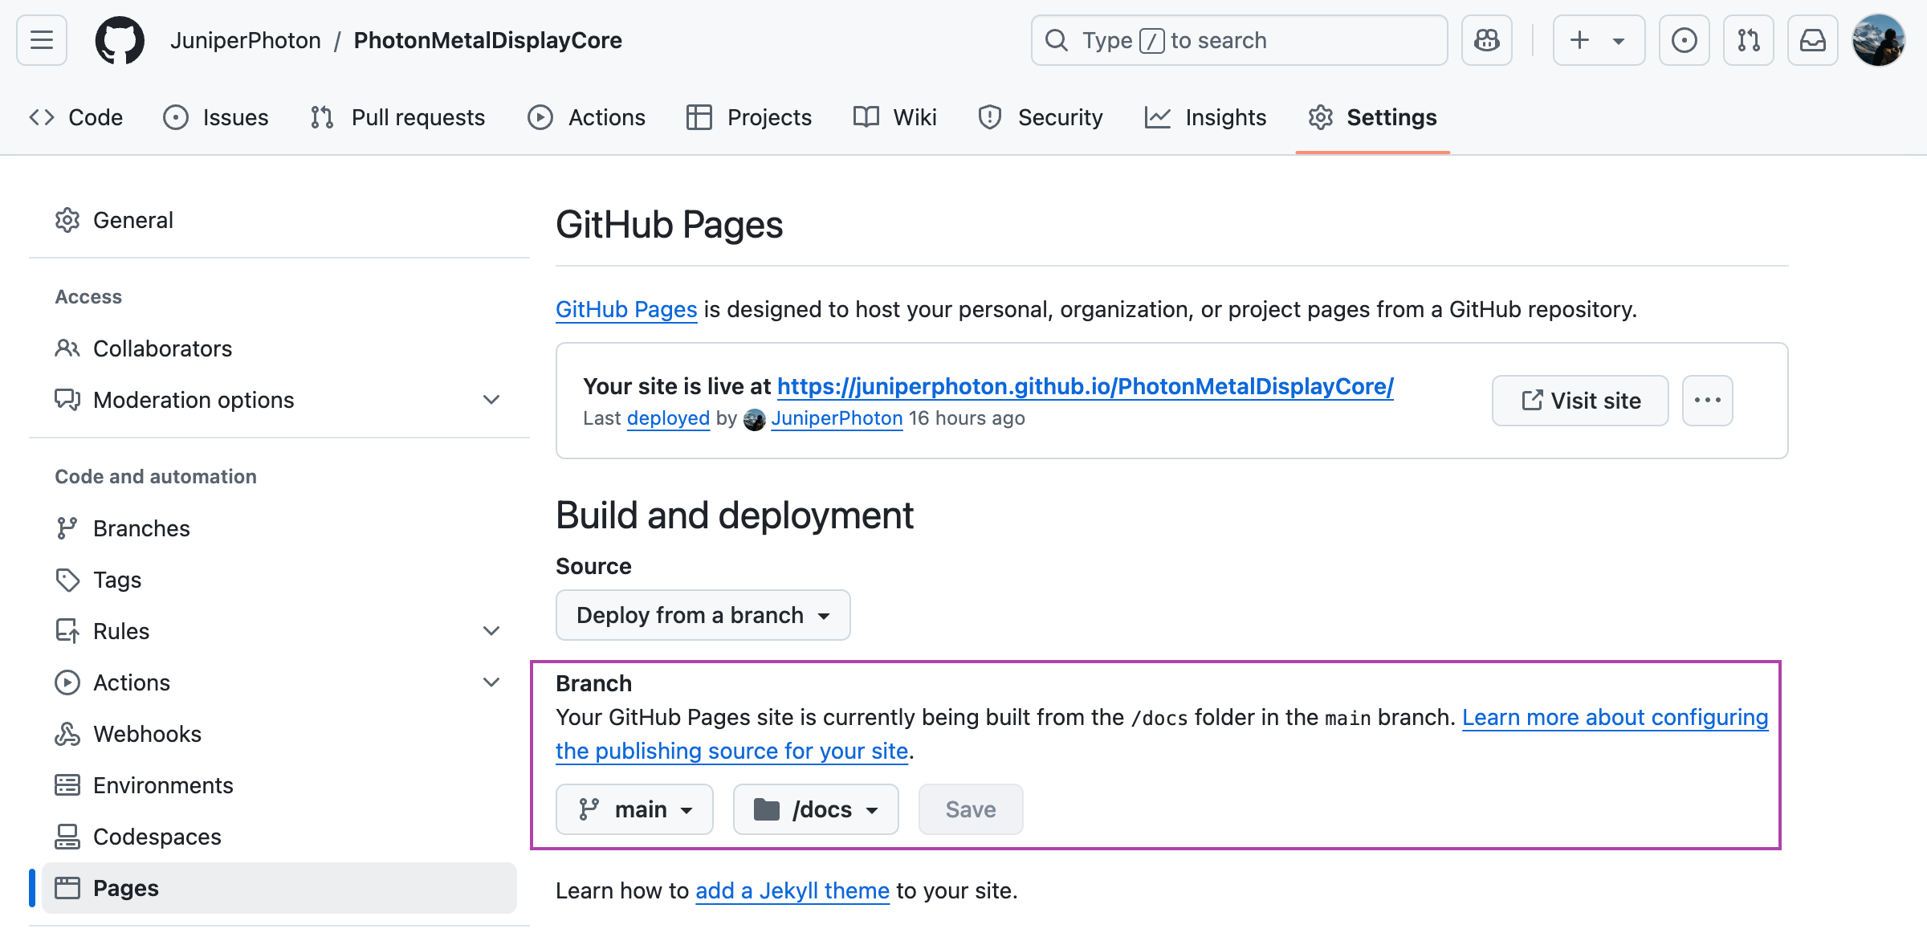Open pull requests icon in header

tap(1749, 40)
